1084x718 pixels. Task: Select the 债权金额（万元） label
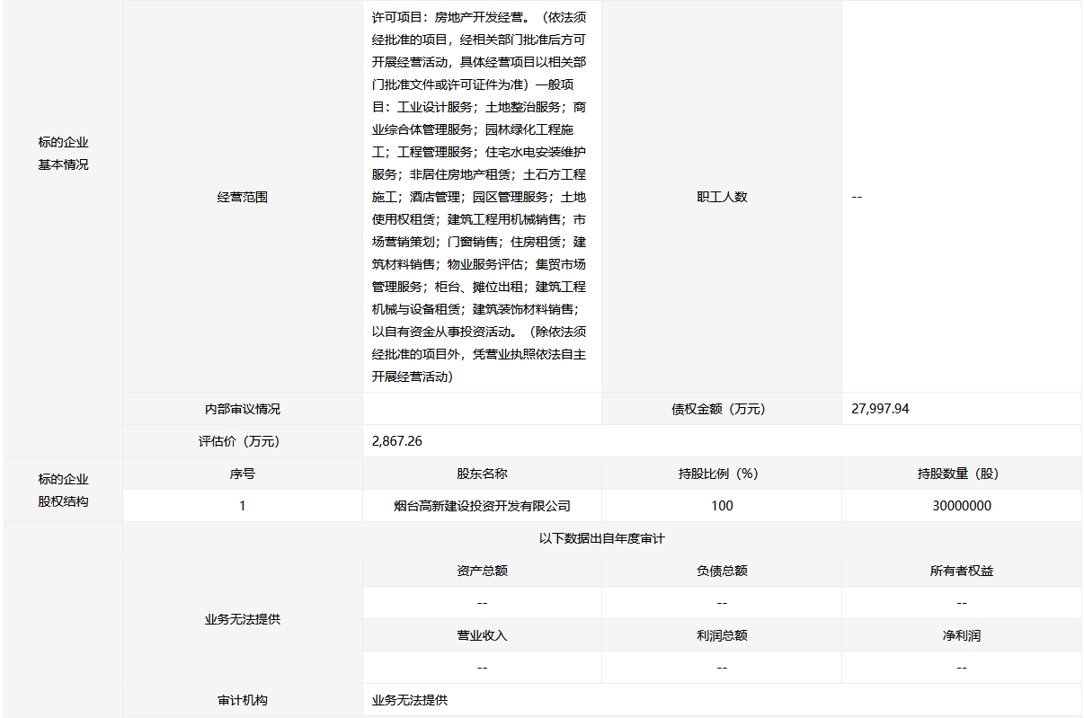(722, 409)
